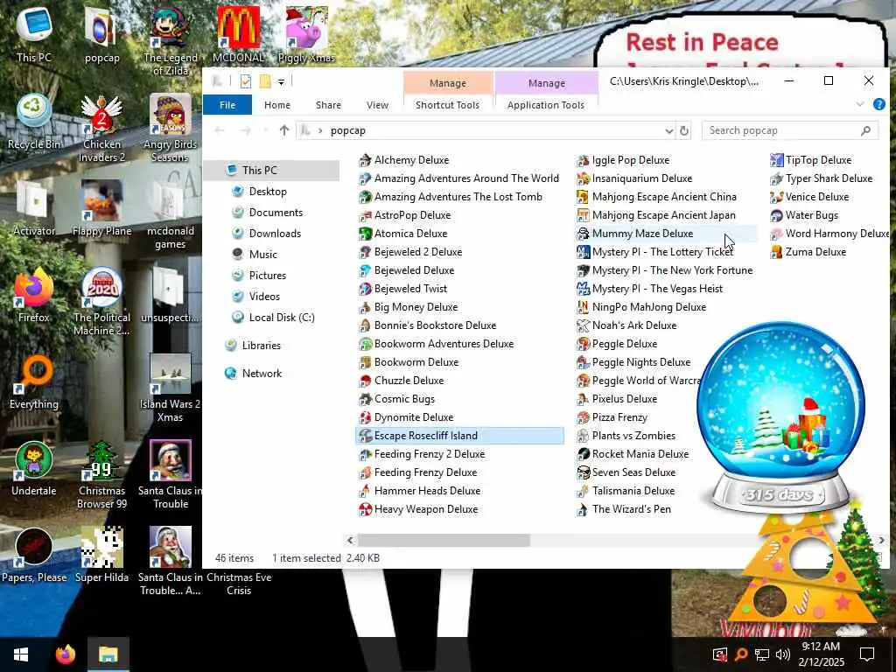
Task: Select the Pizza Frenzy icon
Action: [x=582, y=417]
